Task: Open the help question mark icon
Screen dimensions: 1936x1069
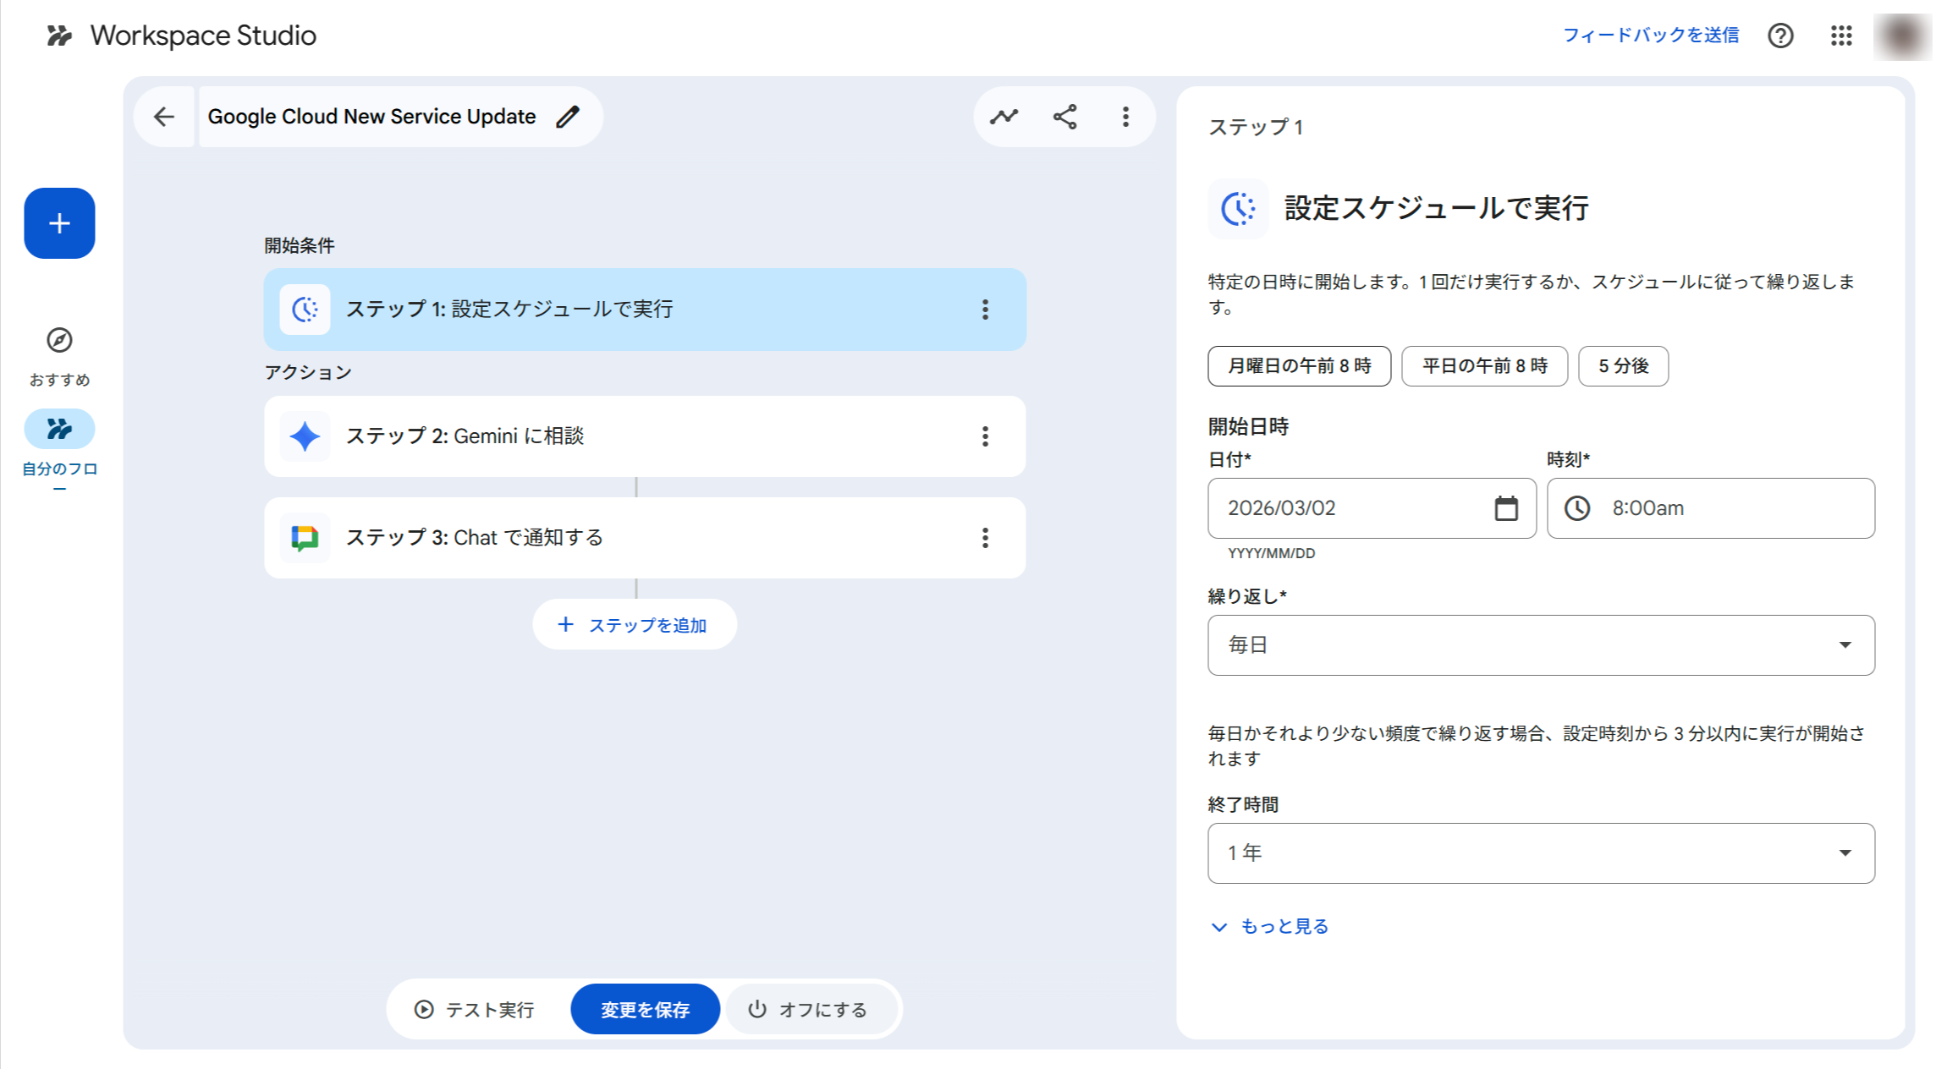Action: click(1780, 36)
